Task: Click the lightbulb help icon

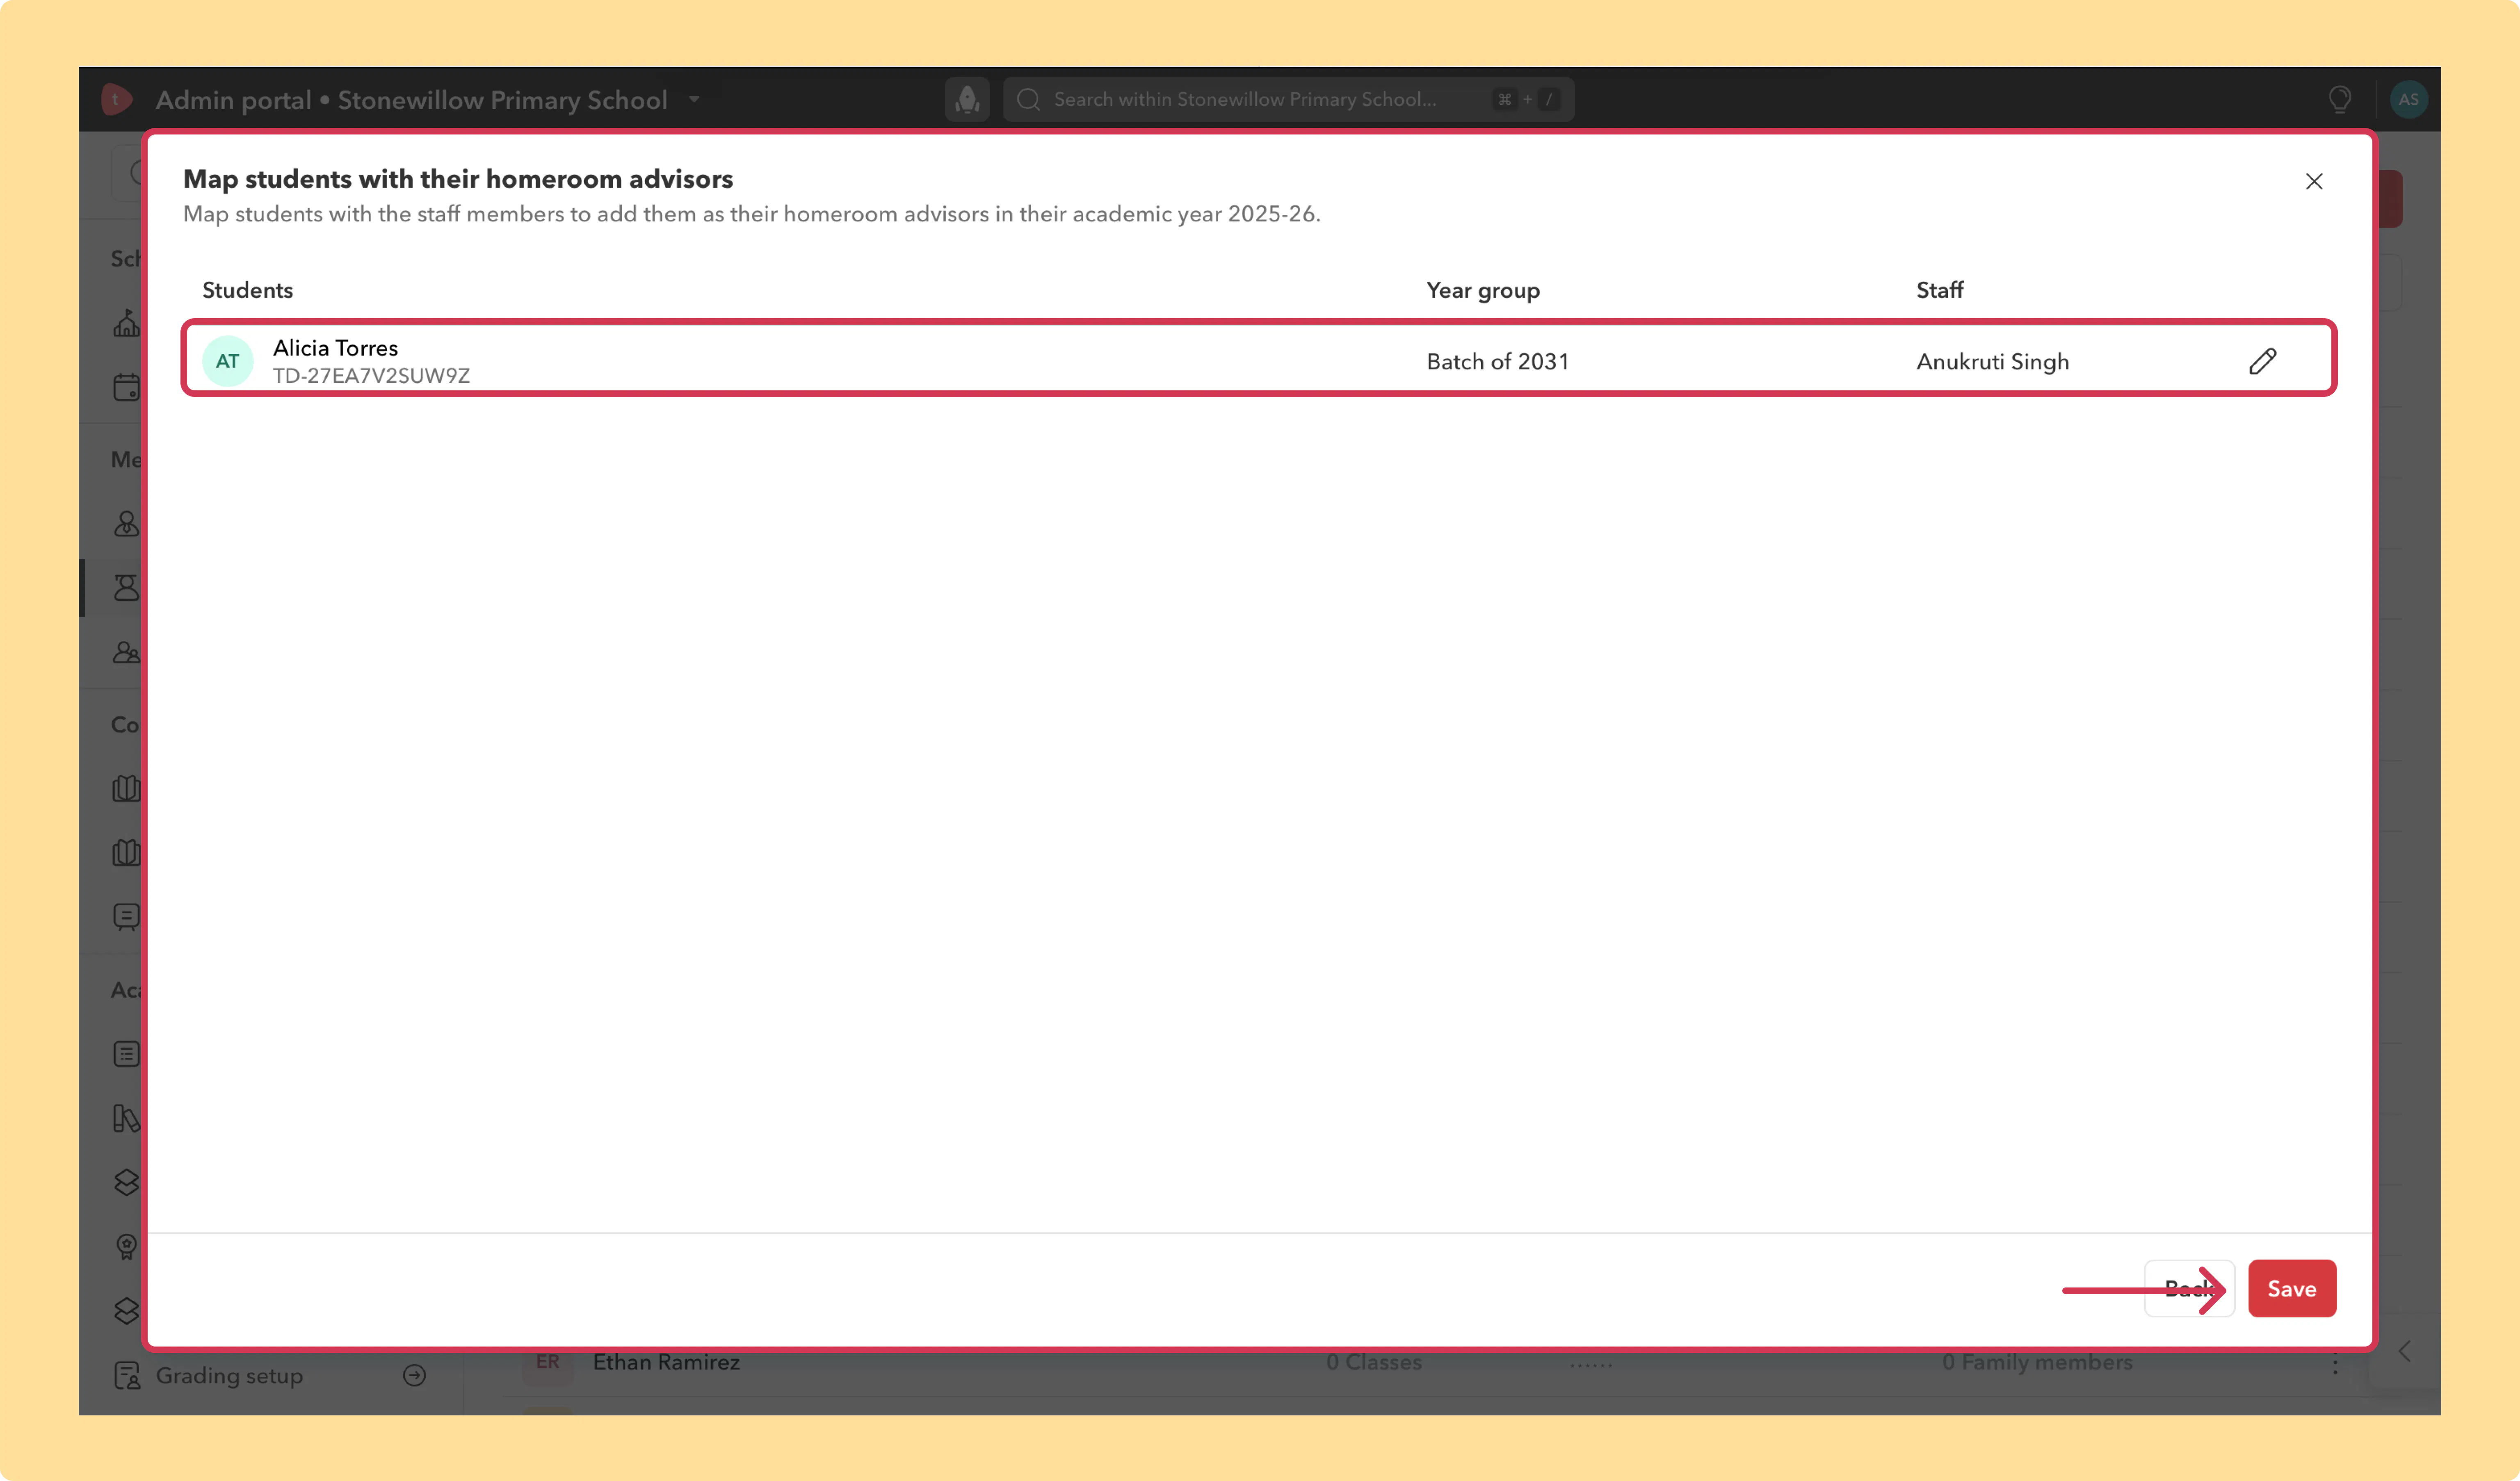Action: (2339, 99)
